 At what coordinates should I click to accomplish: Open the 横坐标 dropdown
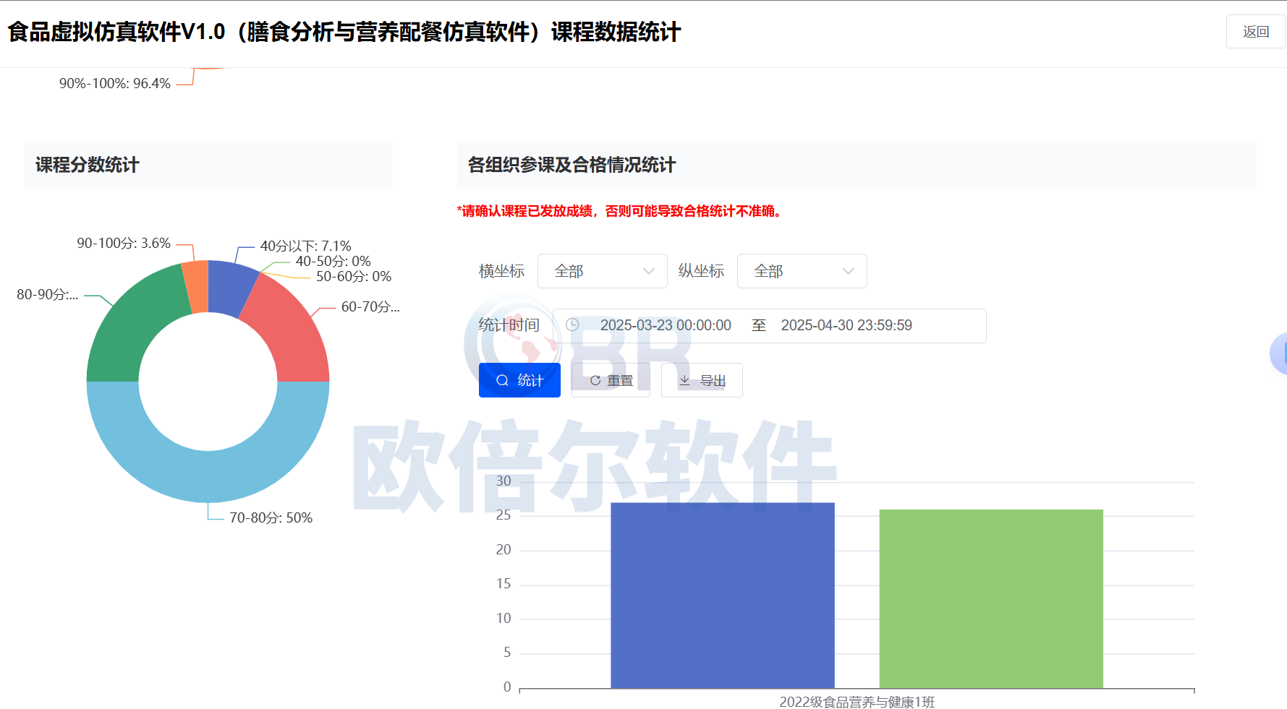(602, 271)
